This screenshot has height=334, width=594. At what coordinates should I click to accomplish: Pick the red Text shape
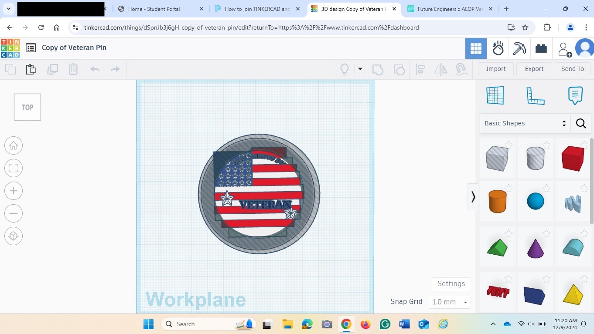(498, 292)
